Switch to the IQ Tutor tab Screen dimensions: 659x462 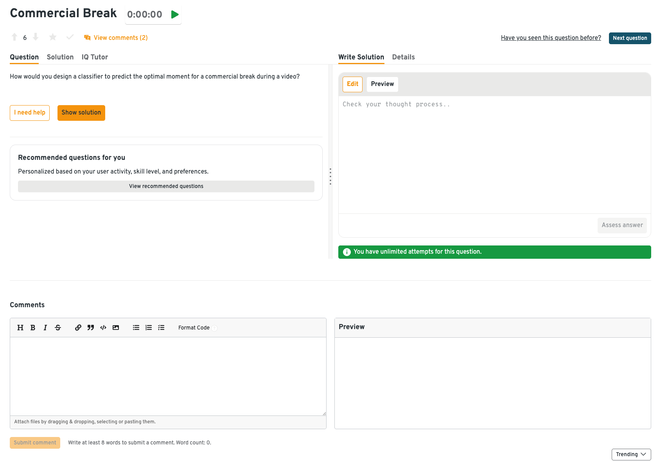coord(95,57)
